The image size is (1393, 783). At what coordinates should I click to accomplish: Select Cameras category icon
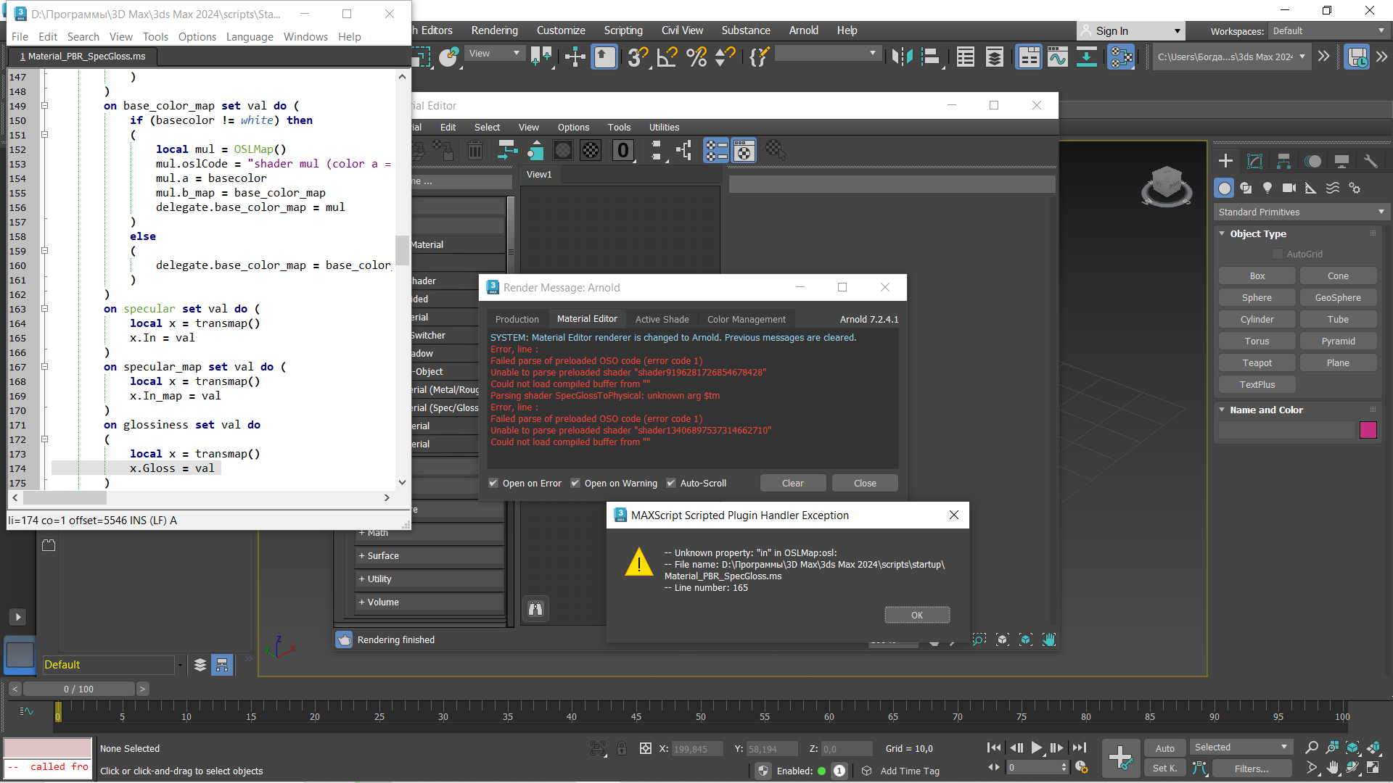point(1289,188)
